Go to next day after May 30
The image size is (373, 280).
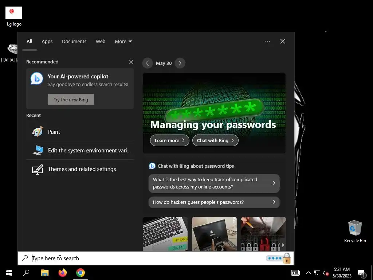pos(180,63)
